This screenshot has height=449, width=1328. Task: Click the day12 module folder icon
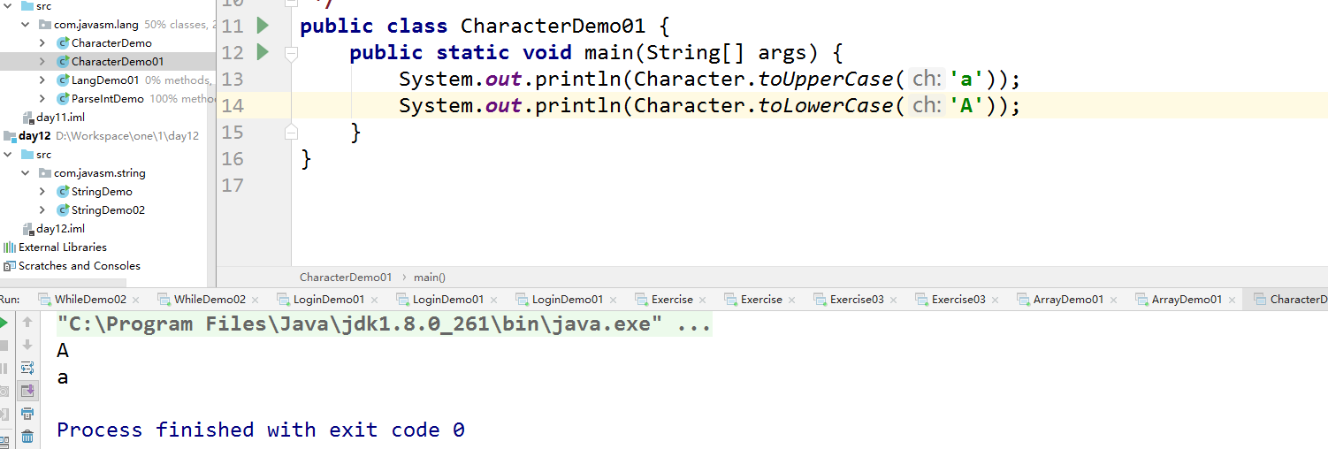click(x=10, y=136)
